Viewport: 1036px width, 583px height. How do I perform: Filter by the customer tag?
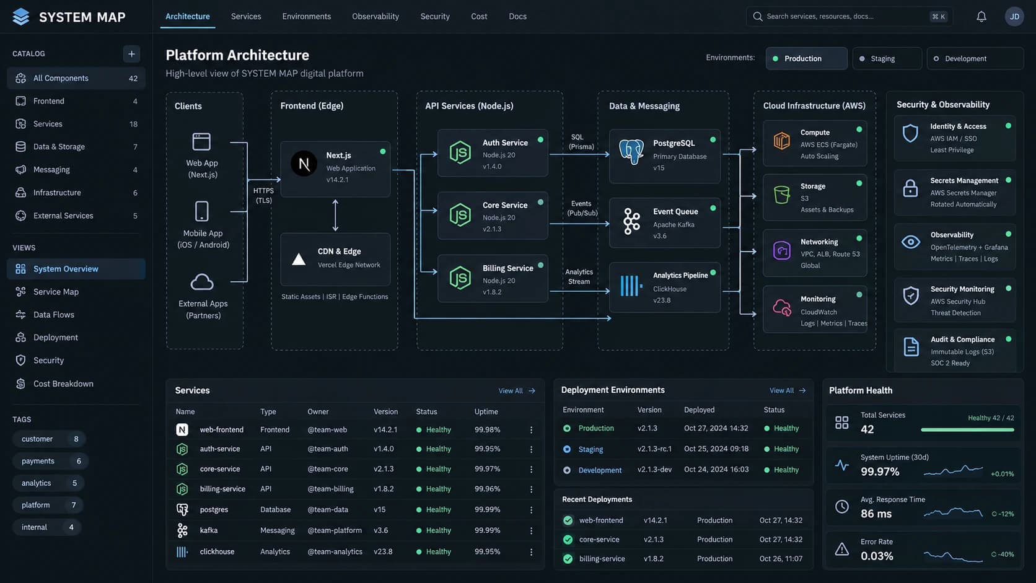[x=48, y=439]
